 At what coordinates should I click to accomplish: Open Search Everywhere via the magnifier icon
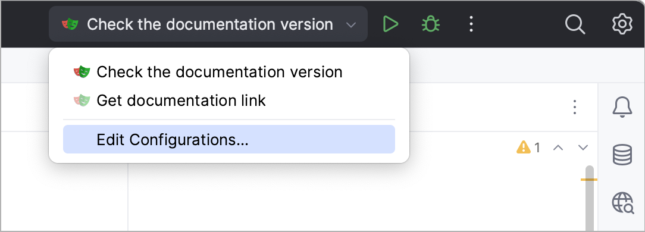575,24
